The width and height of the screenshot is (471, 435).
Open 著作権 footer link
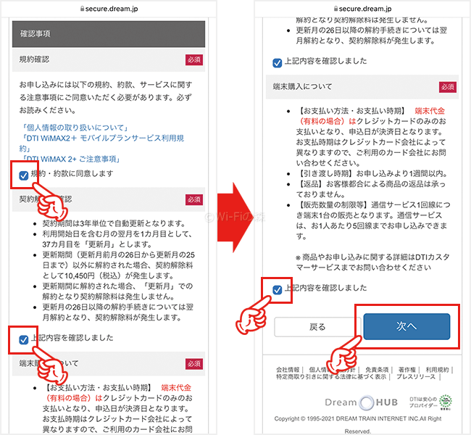pos(407,370)
